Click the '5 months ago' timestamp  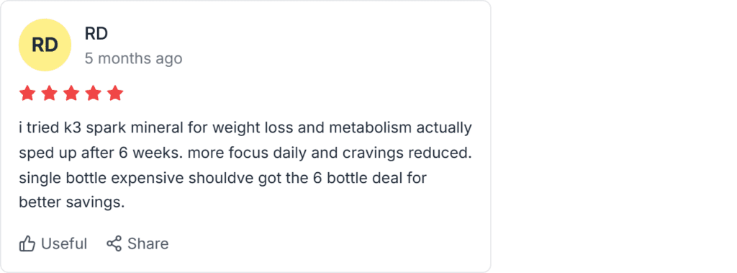133,58
